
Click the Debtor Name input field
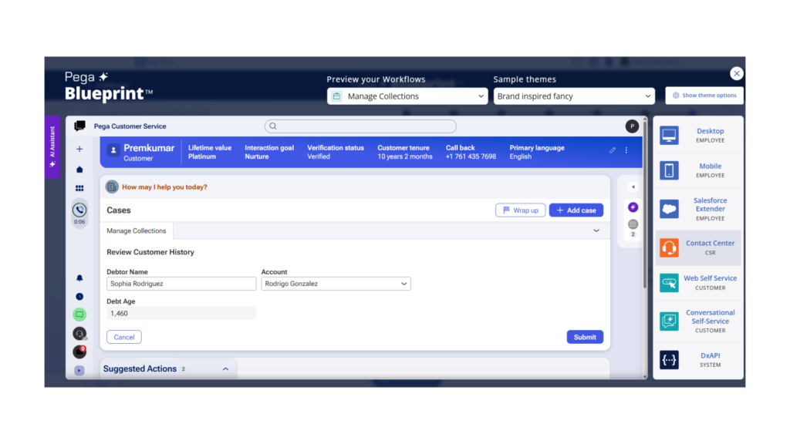(181, 284)
